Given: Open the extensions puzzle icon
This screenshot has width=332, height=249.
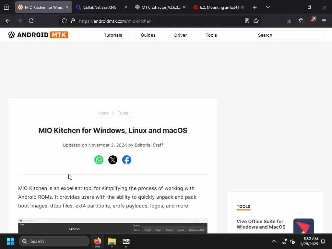Looking at the screenshot, I should pyautogui.click(x=301, y=21).
